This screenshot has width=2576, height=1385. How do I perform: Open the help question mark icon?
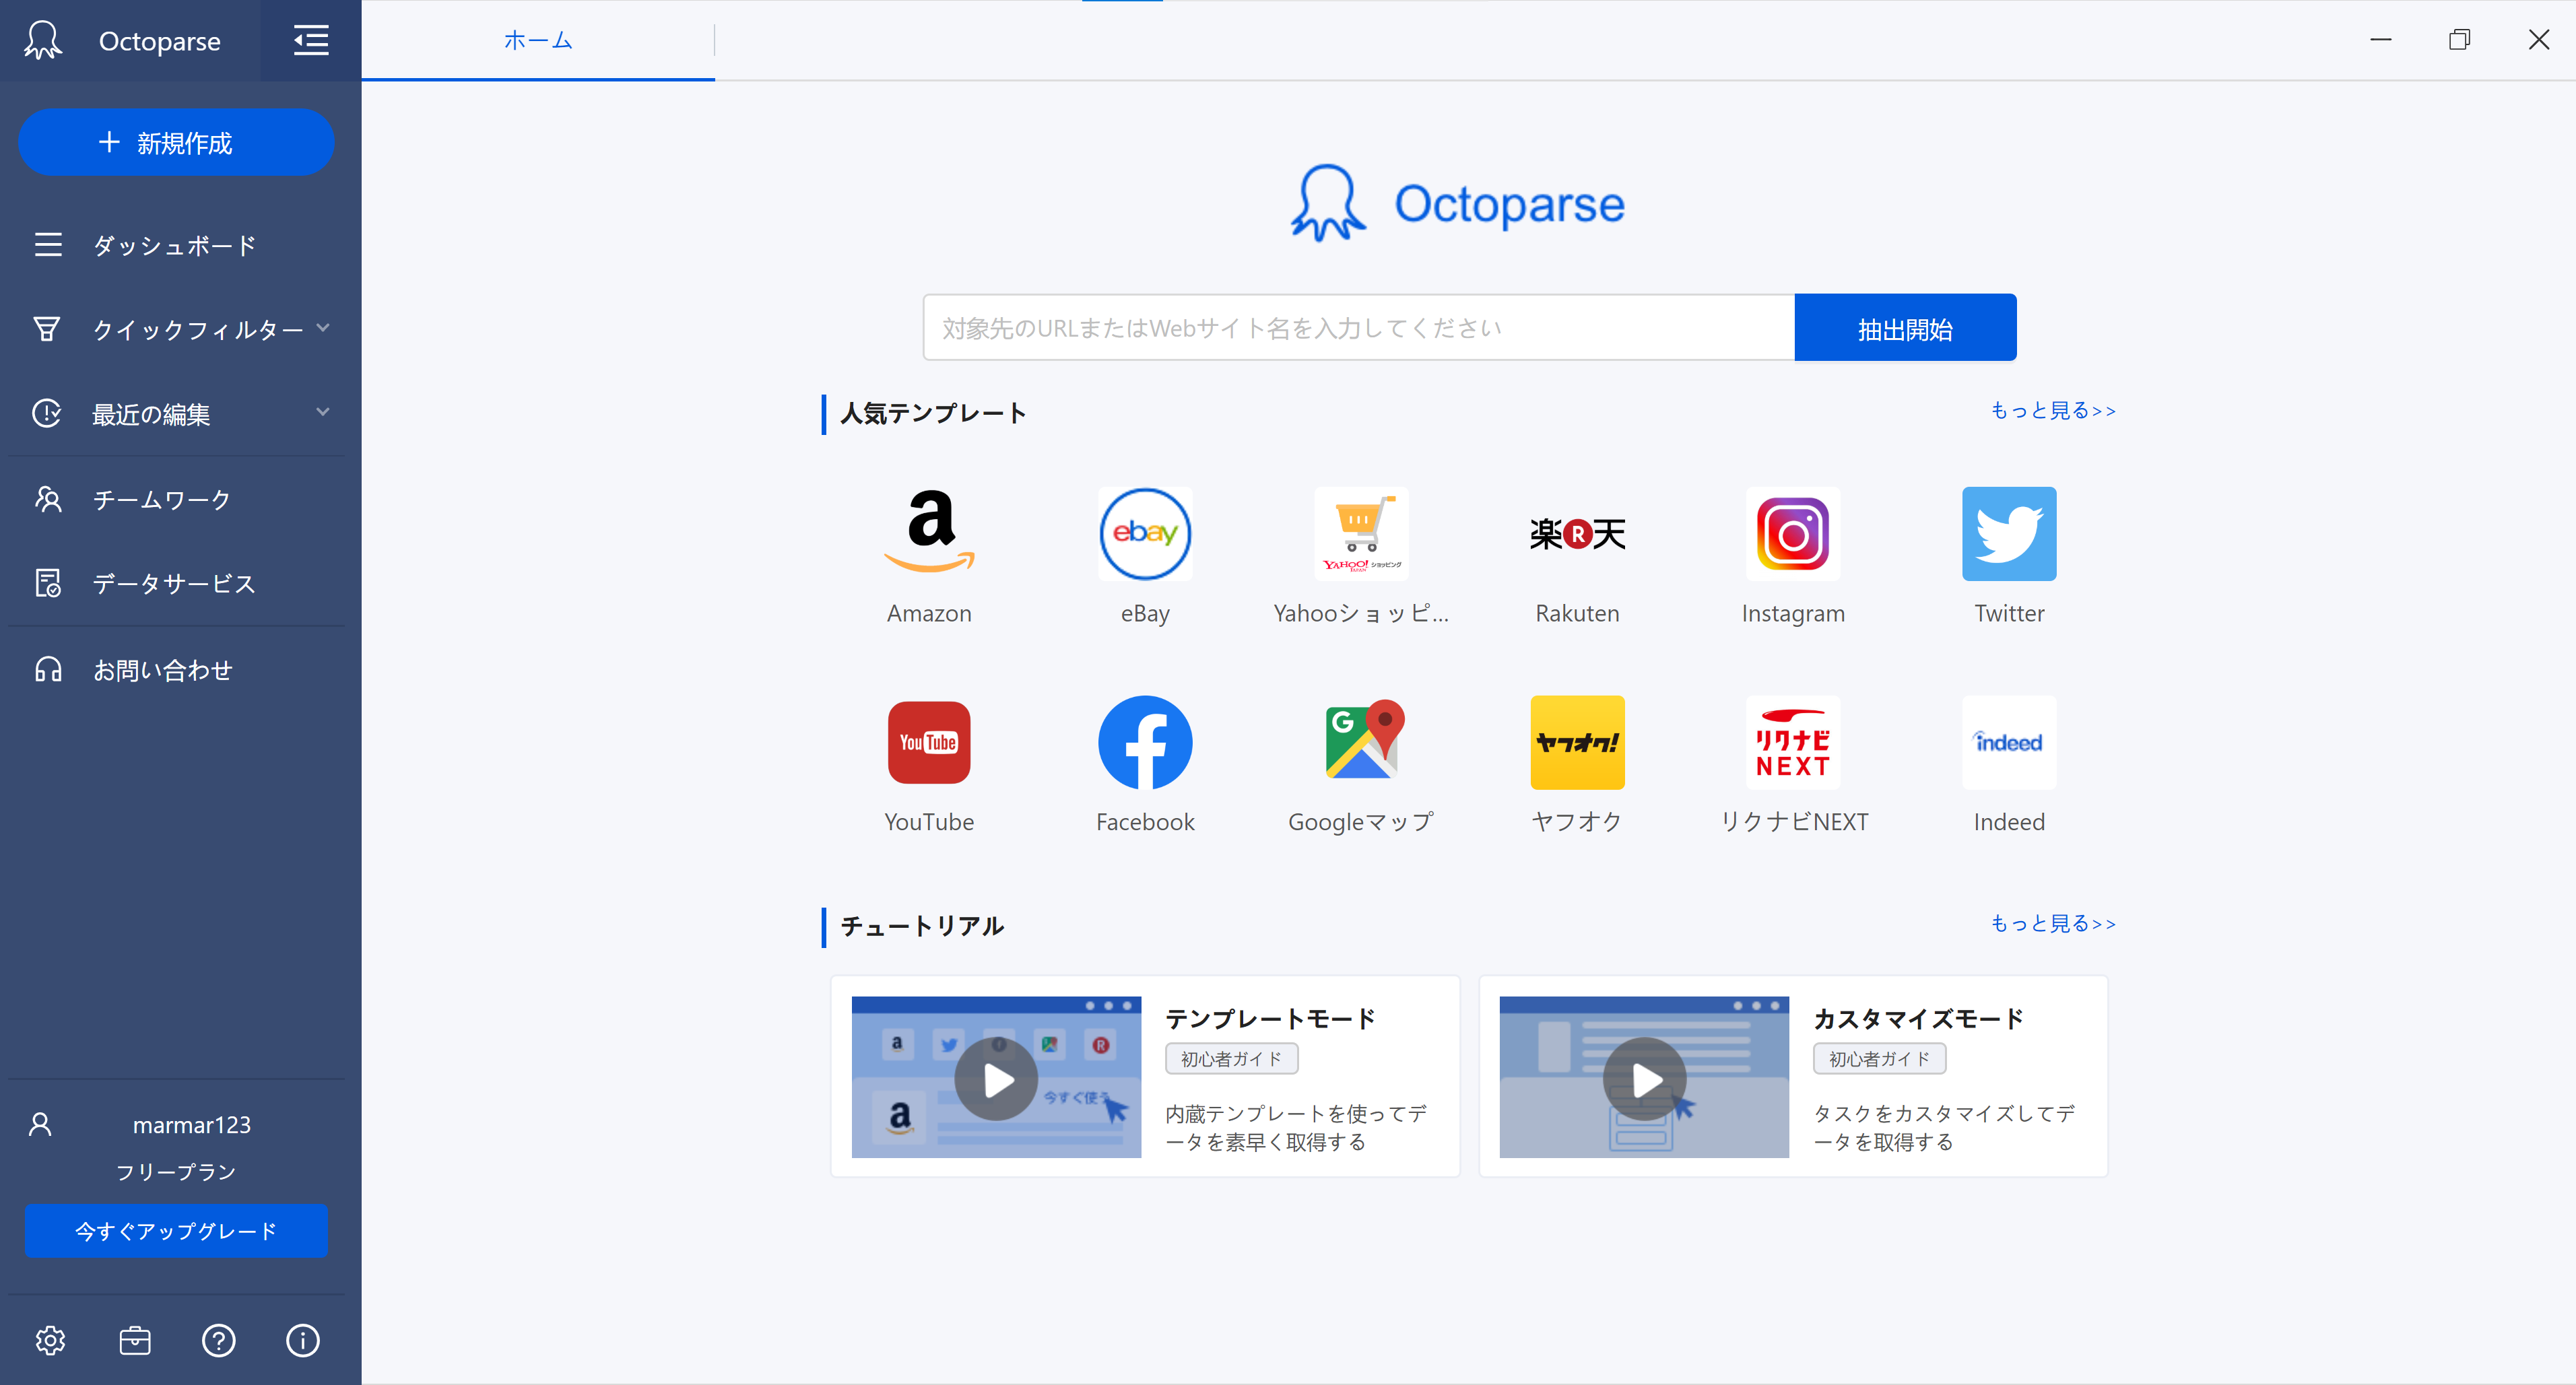pyautogui.click(x=219, y=1340)
